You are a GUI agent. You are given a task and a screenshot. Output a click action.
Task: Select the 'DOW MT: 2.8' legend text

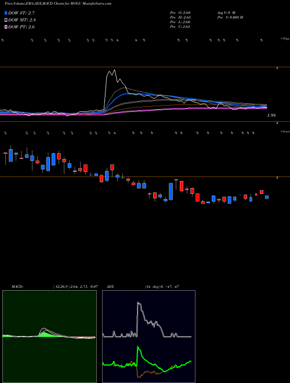(x=21, y=20)
